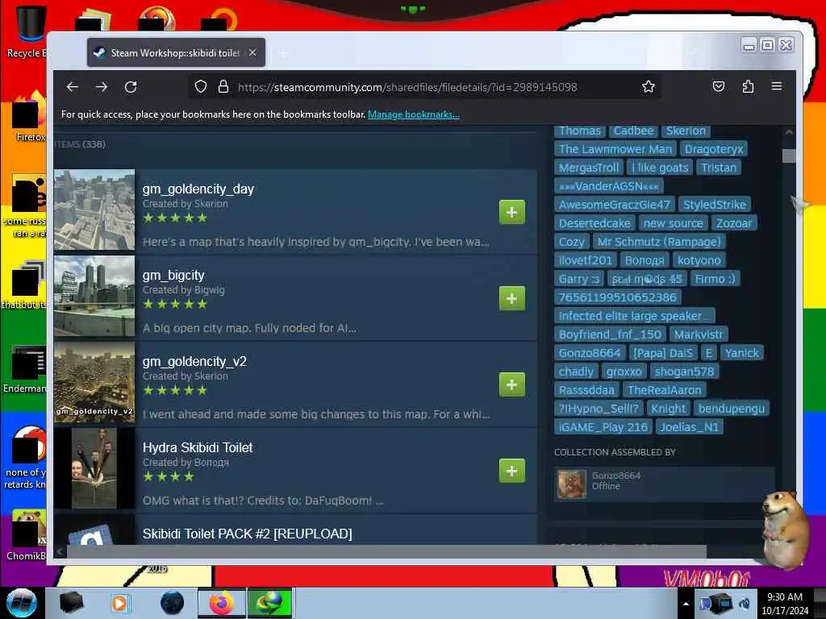826x619 pixels.
Task: Select the Steam Workshop::skibidi toilet tab
Action: coord(176,52)
